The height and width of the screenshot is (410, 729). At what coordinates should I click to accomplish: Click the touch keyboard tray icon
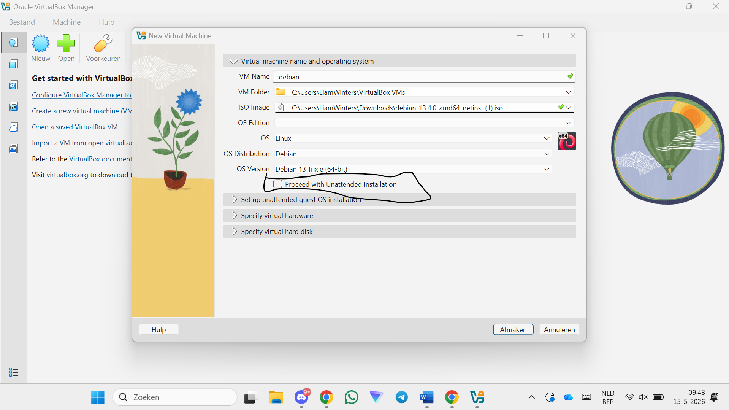pyautogui.click(x=586, y=397)
